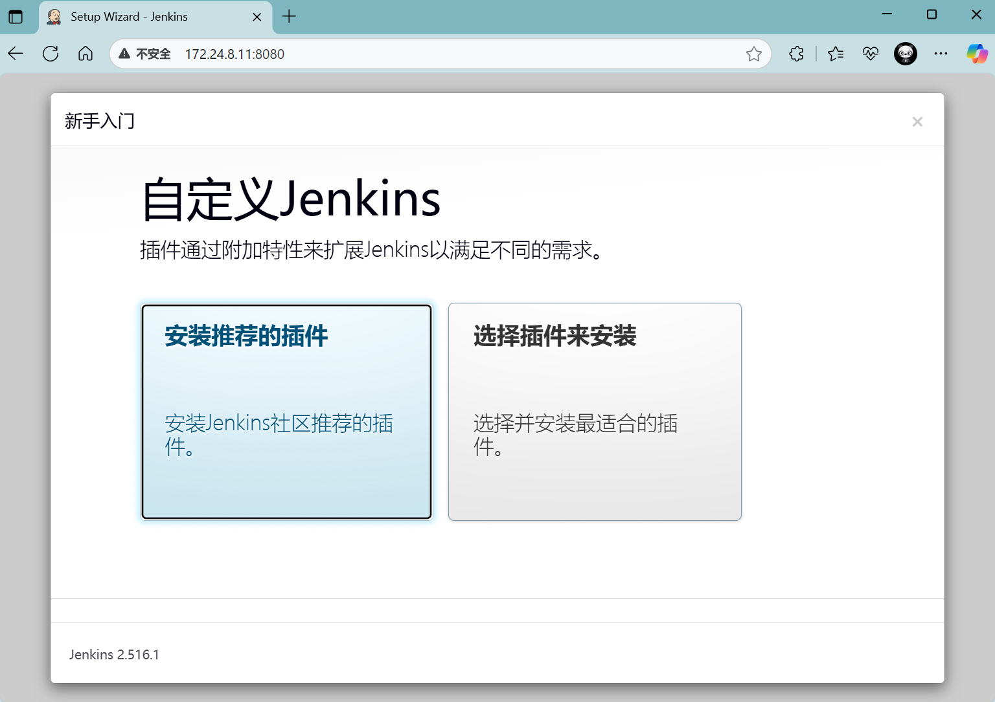
Task: Open browser essentials heartbeat icon
Action: click(871, 54)
